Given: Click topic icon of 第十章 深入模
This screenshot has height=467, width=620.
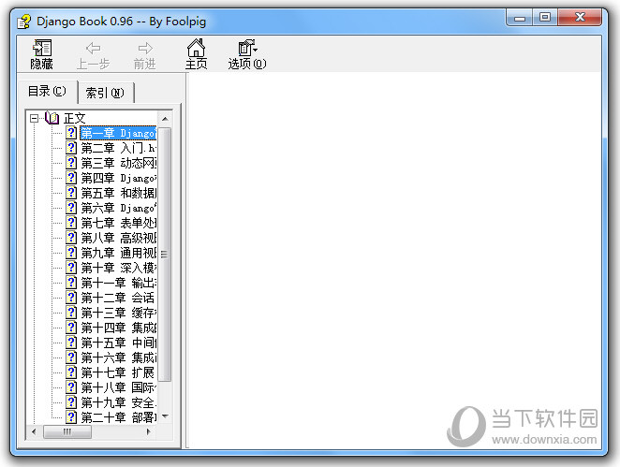Looking at the screenshot, I should click(x=71, y=268).
